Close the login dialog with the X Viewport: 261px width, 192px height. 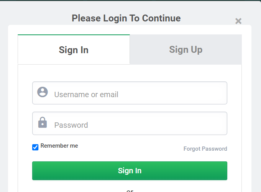coord(238,21)
